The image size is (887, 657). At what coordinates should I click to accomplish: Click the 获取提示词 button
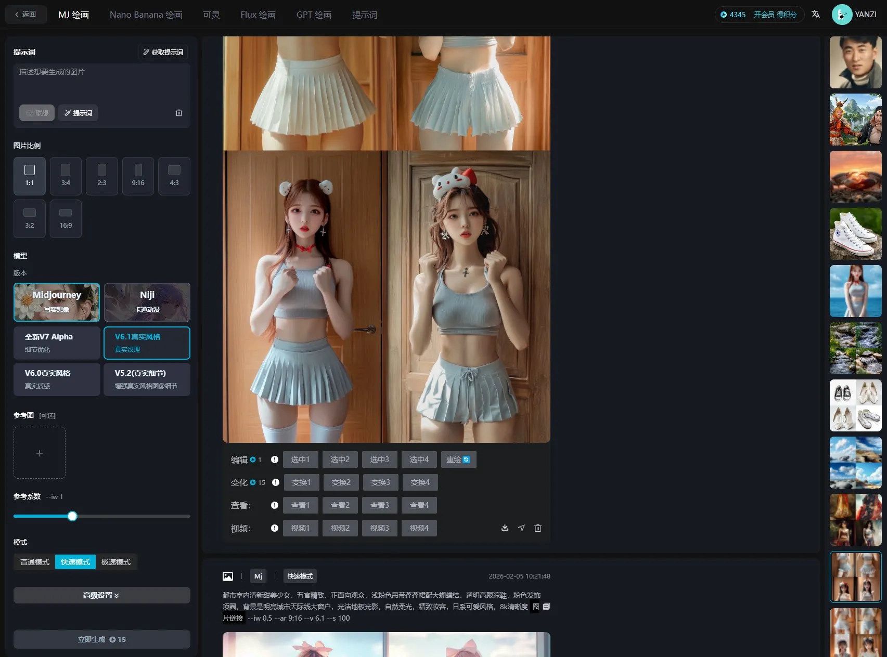[163, 52]
